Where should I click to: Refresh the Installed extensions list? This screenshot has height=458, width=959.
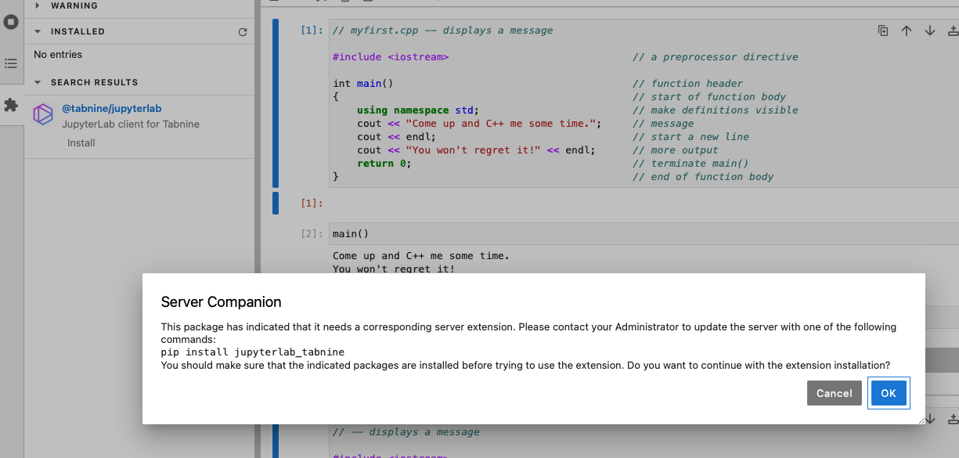(x=243, y=32)
